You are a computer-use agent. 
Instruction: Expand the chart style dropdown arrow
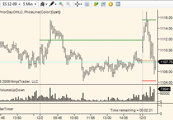pos(46,4)
